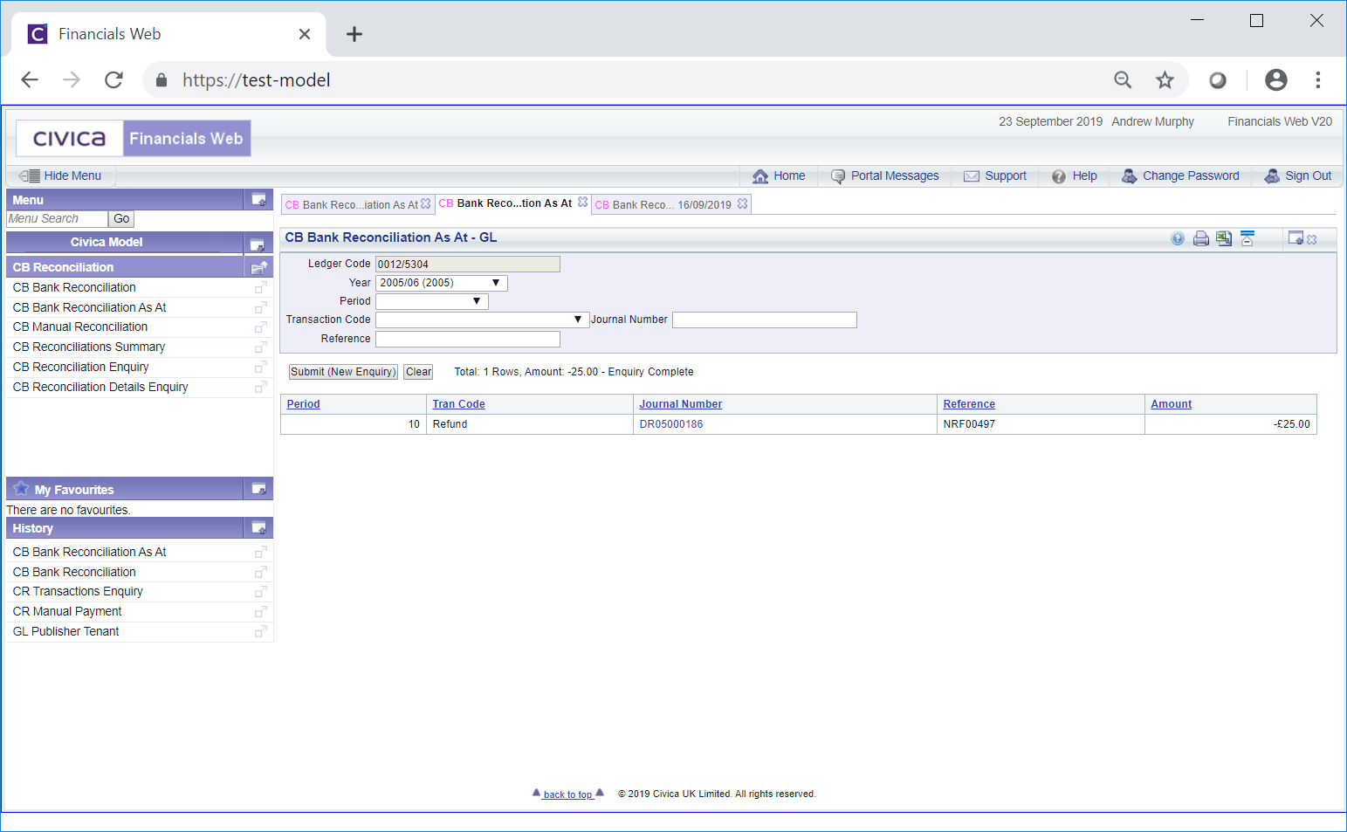The width and height of the screenshot is (1347, 832).
Task: Open CB Manual Reconciliation in new window icon
Action: [260, 327]
